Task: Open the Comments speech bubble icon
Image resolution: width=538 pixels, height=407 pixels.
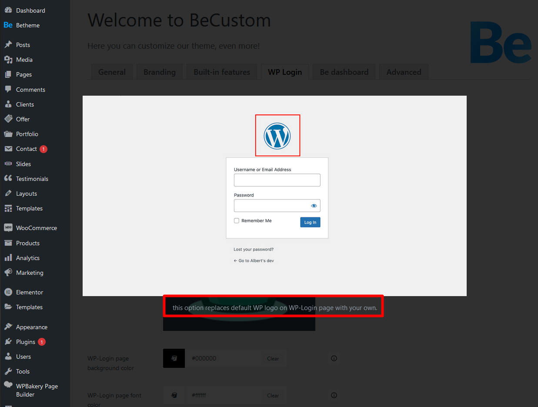Action: (x=8, y=90)
